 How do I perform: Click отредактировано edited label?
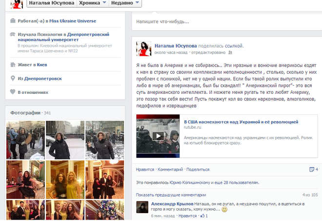click(208, 52)
